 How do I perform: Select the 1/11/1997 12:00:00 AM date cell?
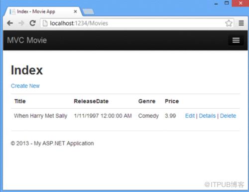(103, 116)
